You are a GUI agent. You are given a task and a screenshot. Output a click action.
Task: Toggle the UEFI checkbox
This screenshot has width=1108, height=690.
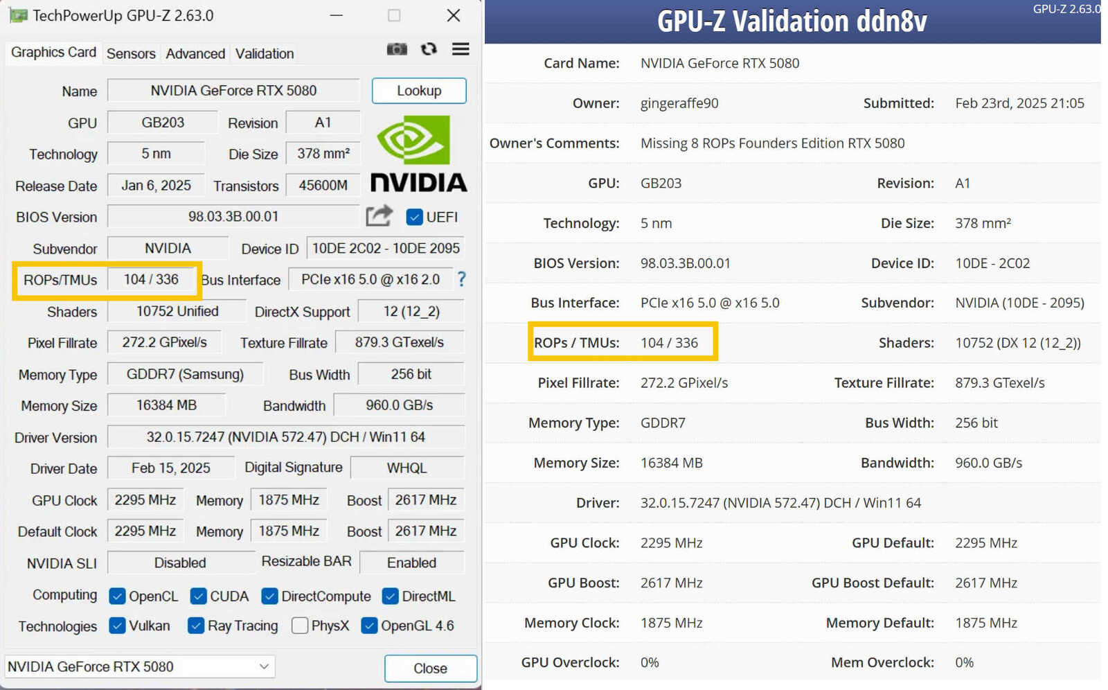pos(414,217)
